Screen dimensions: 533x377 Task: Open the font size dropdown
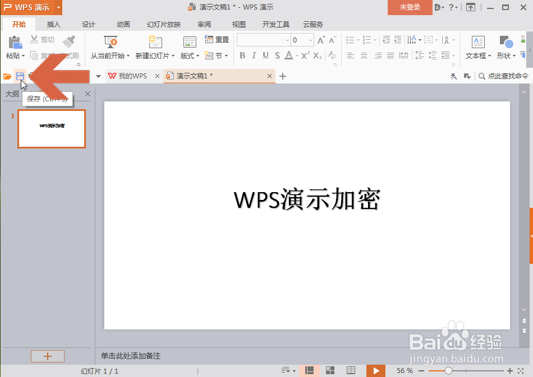click(309, 40)
